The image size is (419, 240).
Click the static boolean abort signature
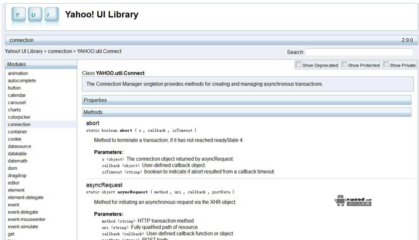[141, 130]
